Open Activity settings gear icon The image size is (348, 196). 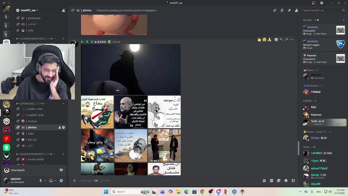pyautogui.click(x=318, y=20)
